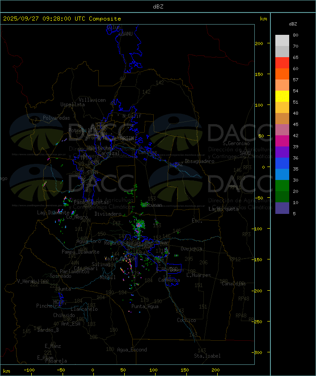
Task: Click the 'E_Manz' map label
Action: (53, 346)
